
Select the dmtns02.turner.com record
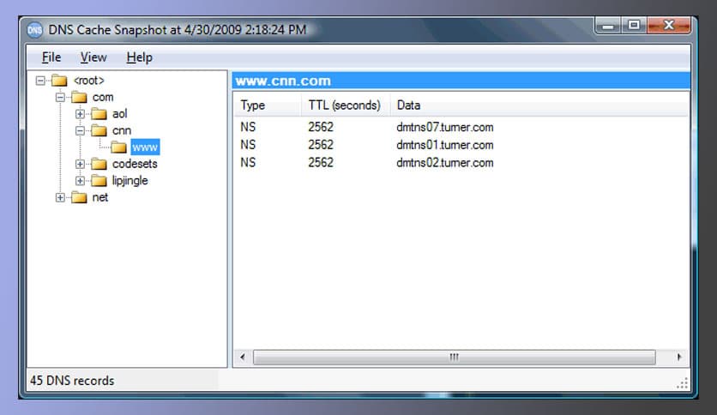tap(445, 163)
